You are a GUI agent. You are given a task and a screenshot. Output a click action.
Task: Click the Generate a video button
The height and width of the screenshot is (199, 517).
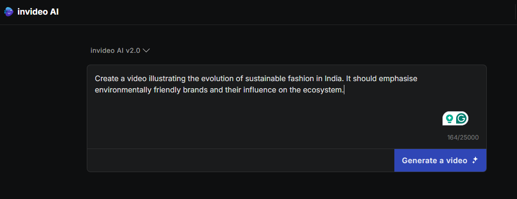coord(440,160)
